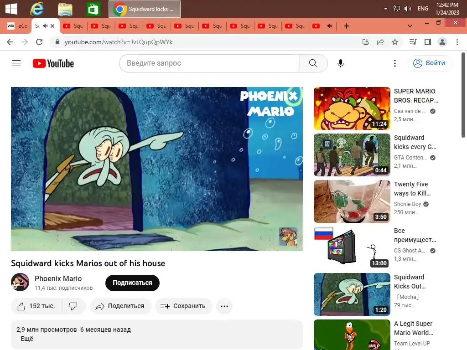Open Microsoft Store from taskbar

coord(93,10)
